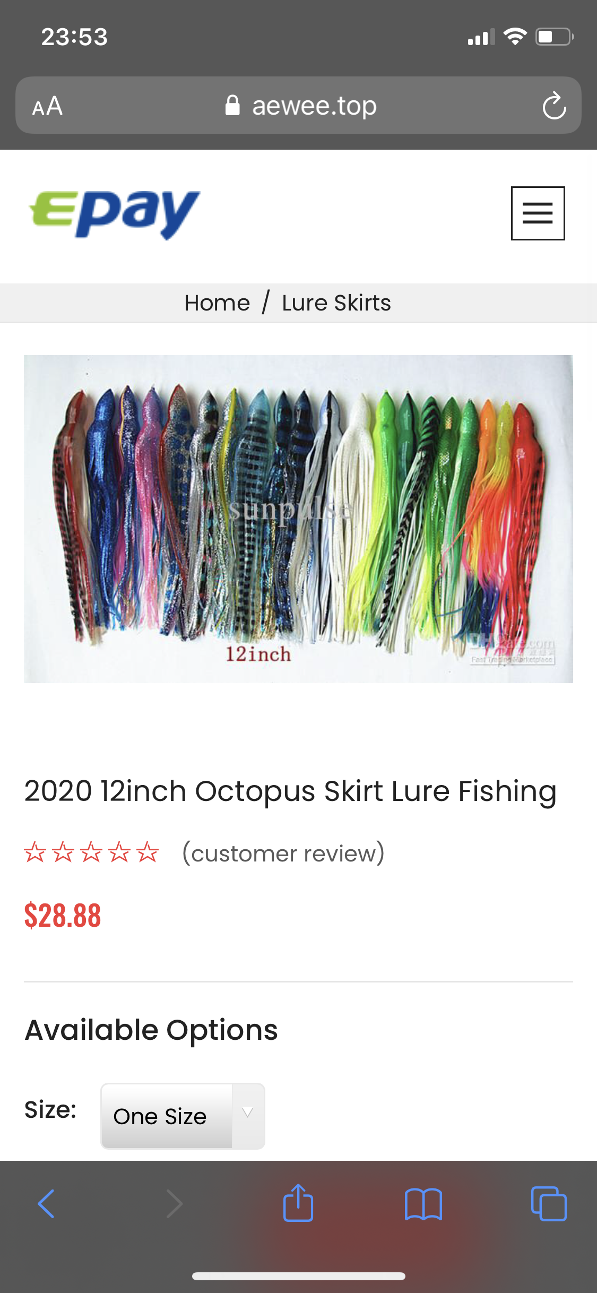Tap the product title text

290,791
